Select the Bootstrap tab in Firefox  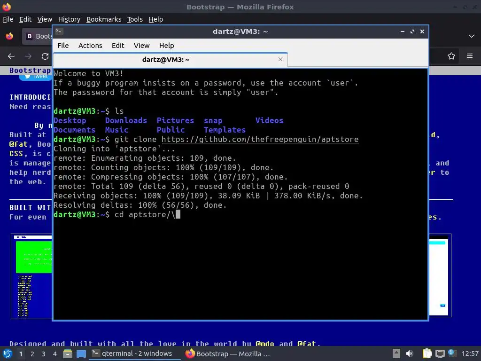click(x=37, y=36)
